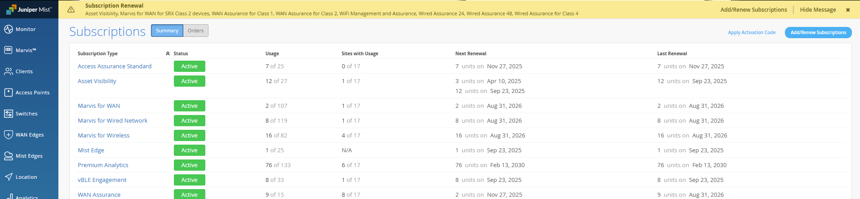Switch to the Orders tab

tap(195, 31)
